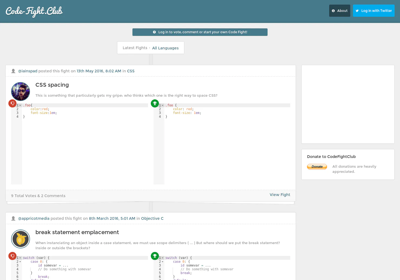The image size is (400, 280).
Task: Click user icon beside @iainspad
Action: (x=13, y=71)
